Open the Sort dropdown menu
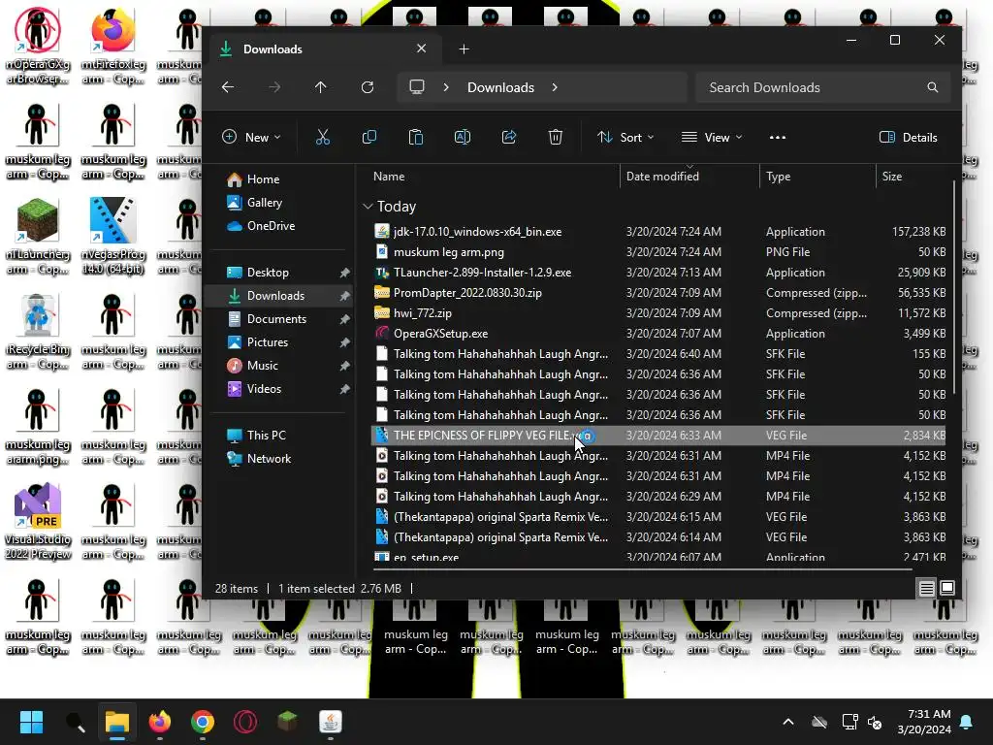The height and width of the screenshot is (745, 993). click(625, 137)
